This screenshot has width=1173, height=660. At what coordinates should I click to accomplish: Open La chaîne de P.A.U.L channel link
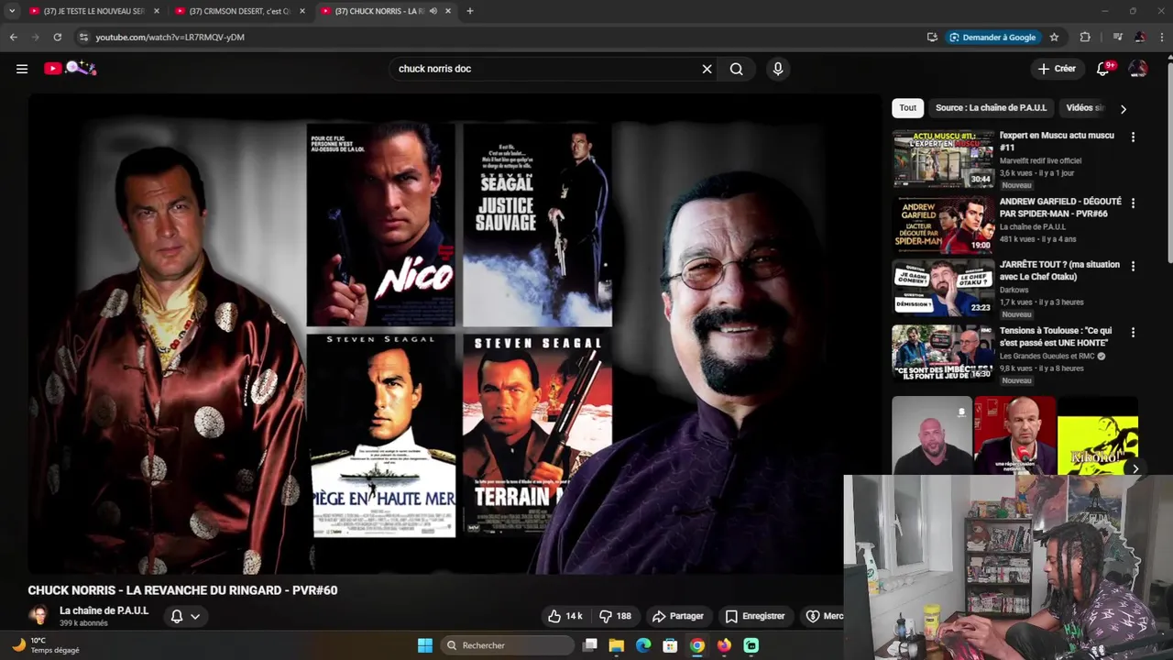point(104,610)
